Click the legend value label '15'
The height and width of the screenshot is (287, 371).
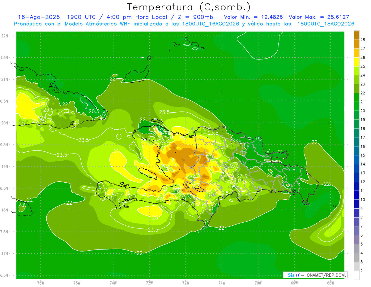coord(363,155)
